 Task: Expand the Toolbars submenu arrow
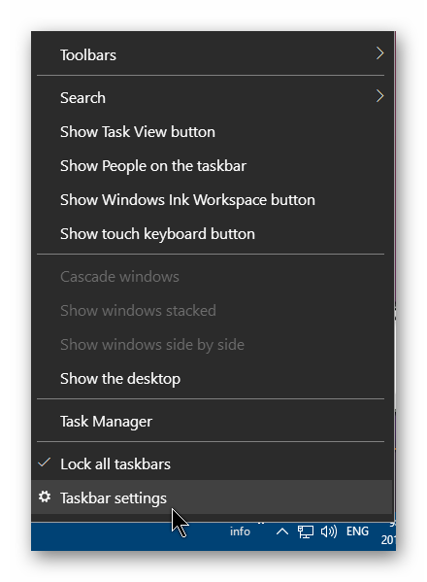[379, 53]
